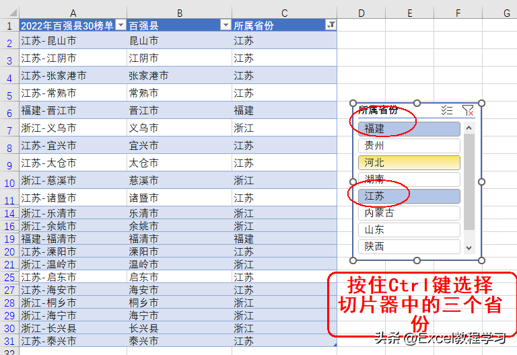The image size is (517, 355).
Task: Deselect 江苏 in the slicer
Action: point(409,196)
